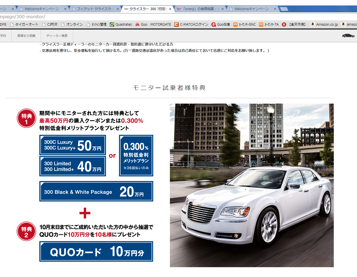Screen dimensions: 357x277
Task: Open the Quadratec bookmark icon
Action: [x=112, y=25]
